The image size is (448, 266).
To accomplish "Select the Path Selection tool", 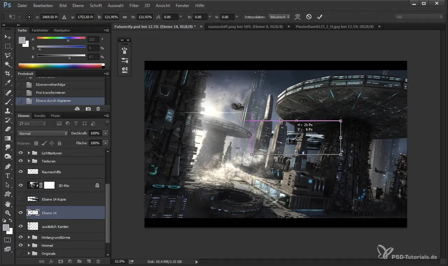I will tap(8, 185).
